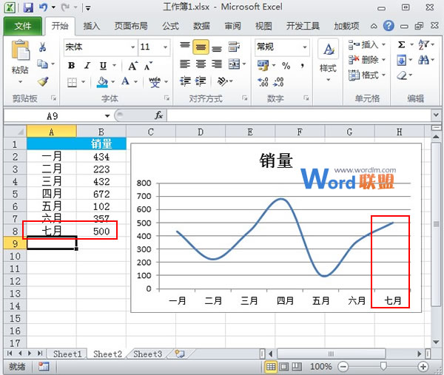Click the zoom out minus button
The width and height of the screenshot is (444, 375).
343,367
